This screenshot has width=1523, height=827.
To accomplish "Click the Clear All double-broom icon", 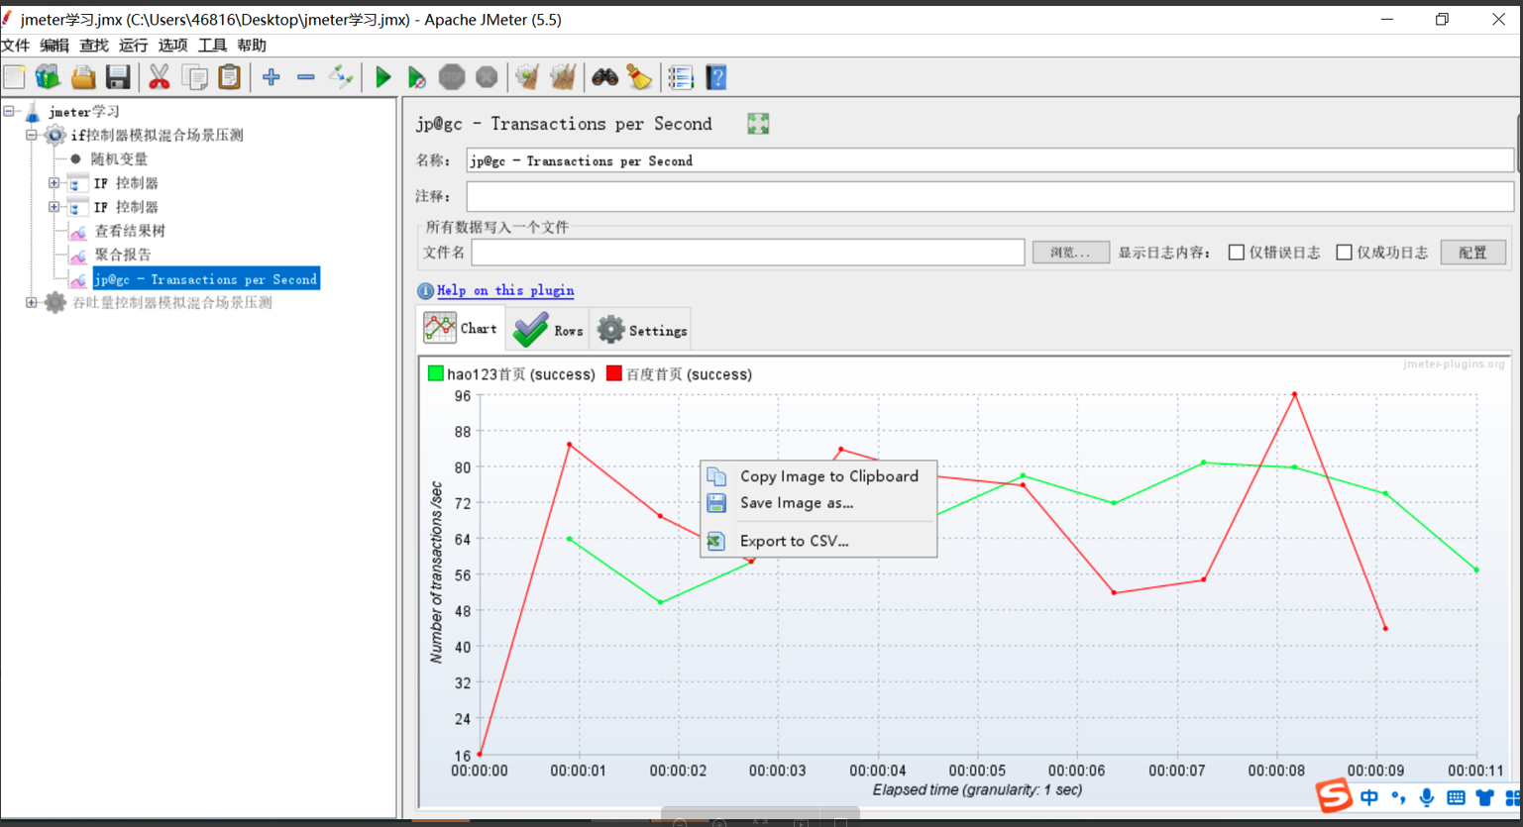I will (x=563, y=77).
